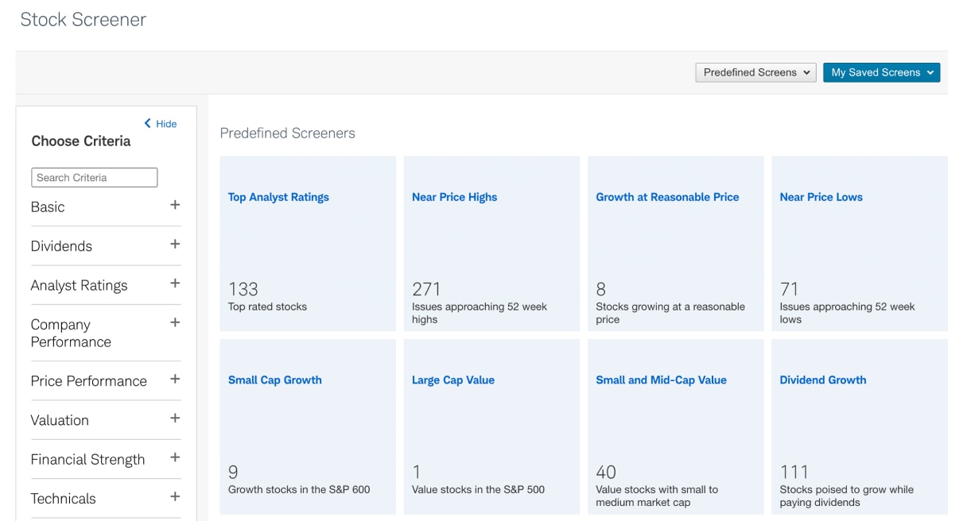
Task: Open the Small Cap Growth screener
Action: pyautogui.click(x=274, y=380)
